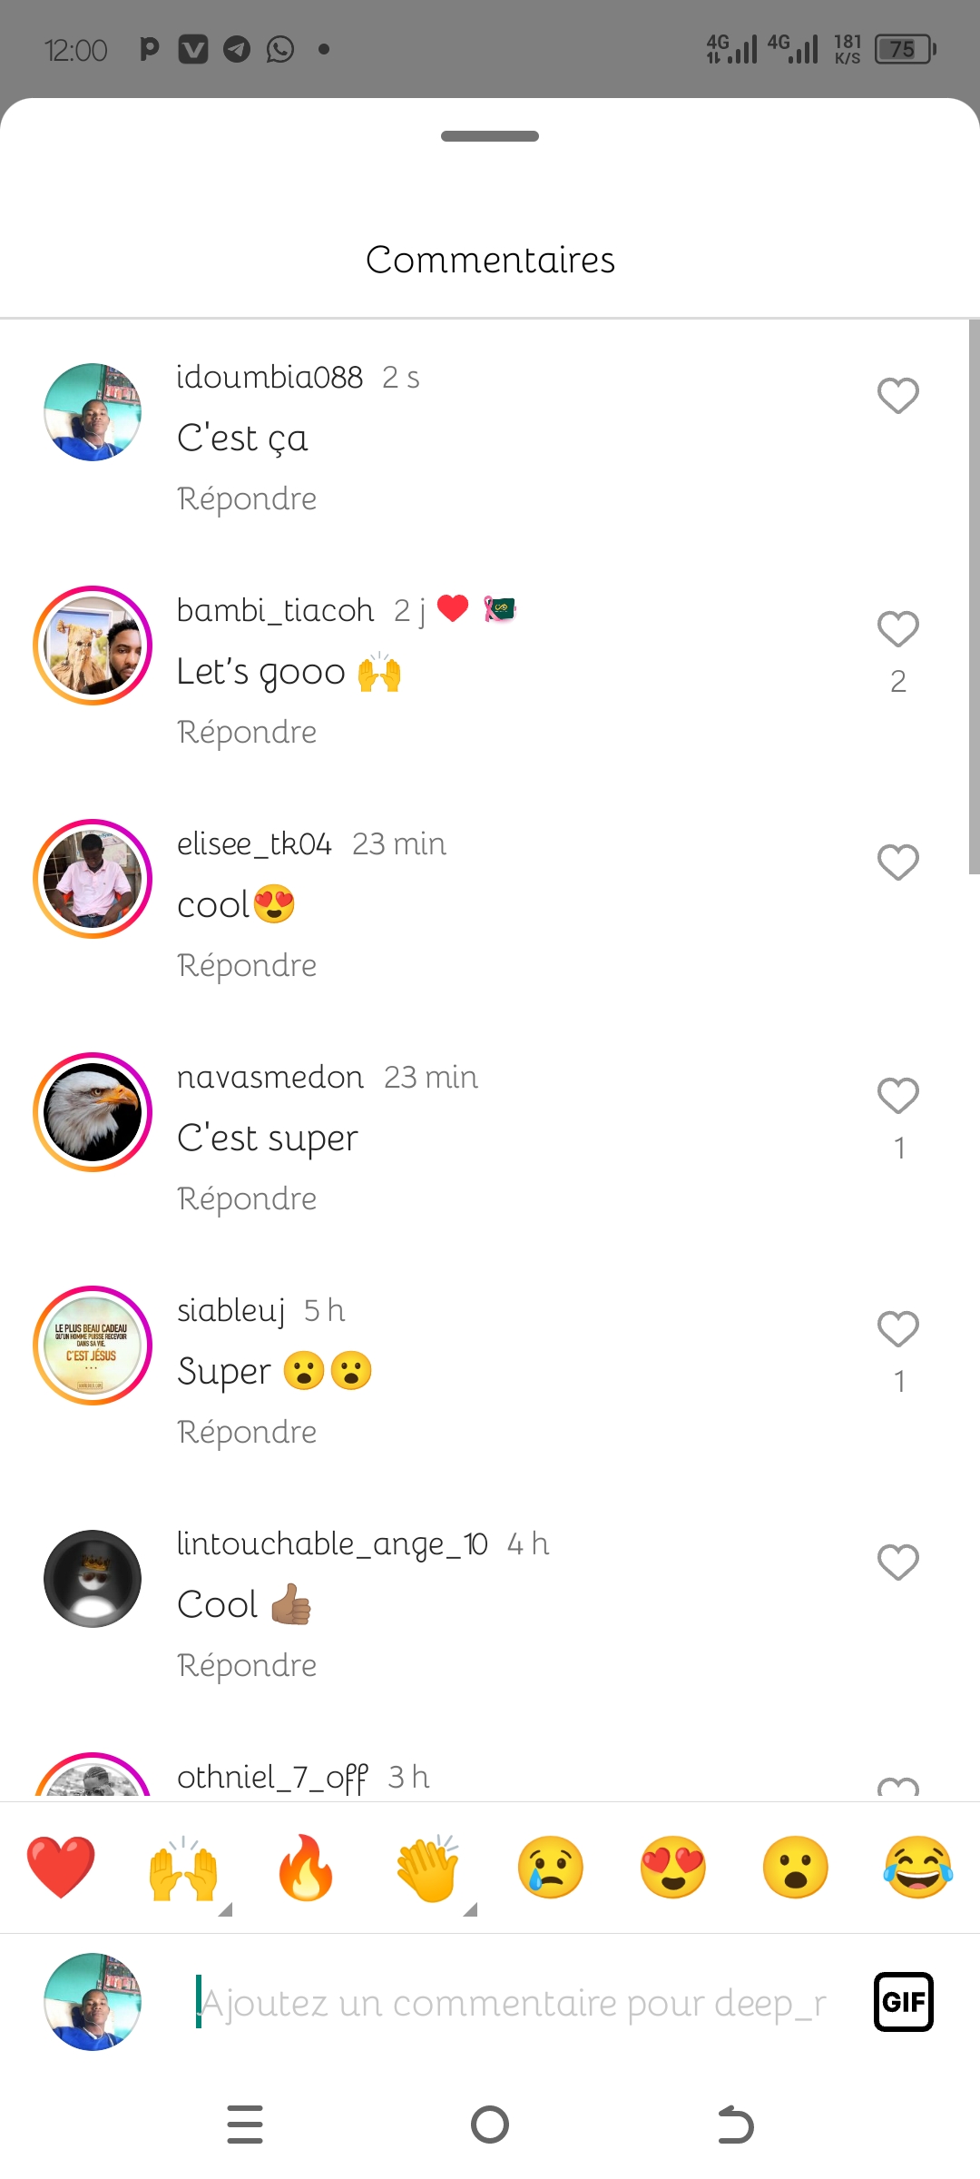The image size is (980, 2179).
Task: Focus the add comment text field
Action: 513,2002
